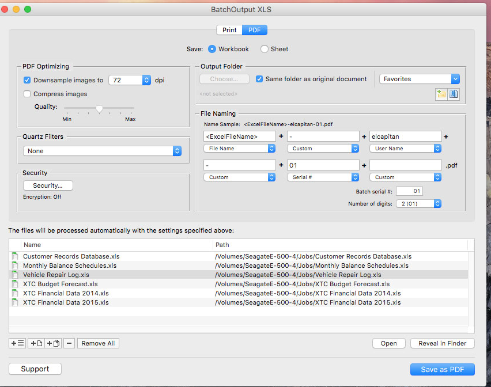Click file icon beside XTC Budget Forecast.xls
This screenshot has height=387, width=491.
(15, 284)
